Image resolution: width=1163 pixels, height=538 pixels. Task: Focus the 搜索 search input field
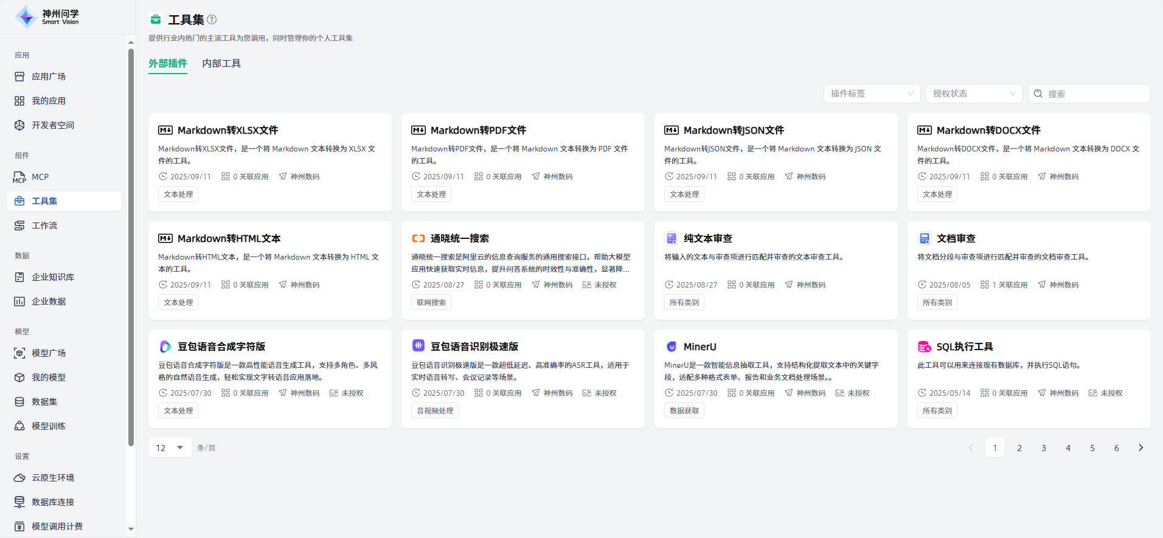click(1095, 94)
